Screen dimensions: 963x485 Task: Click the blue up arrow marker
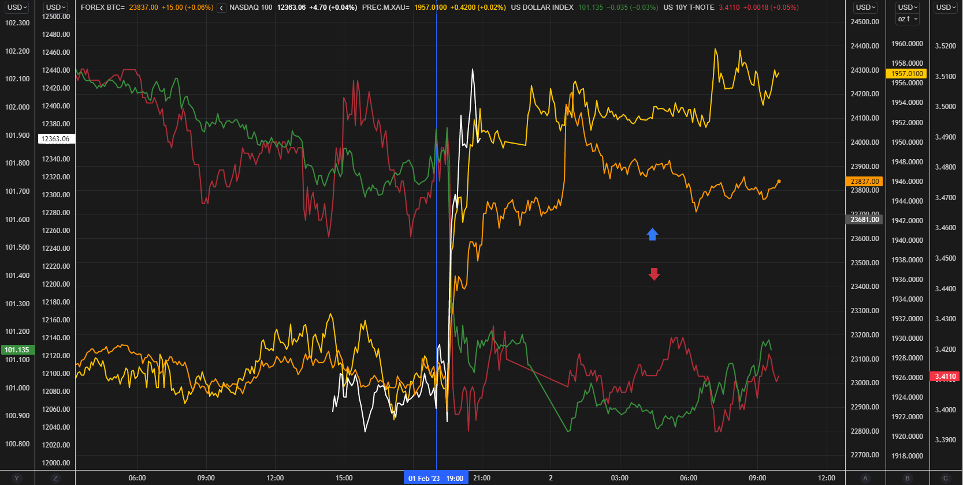tap(652, 234)
